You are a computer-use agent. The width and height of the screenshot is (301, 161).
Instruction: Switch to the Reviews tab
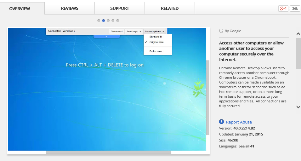click(x=70, y=8)
